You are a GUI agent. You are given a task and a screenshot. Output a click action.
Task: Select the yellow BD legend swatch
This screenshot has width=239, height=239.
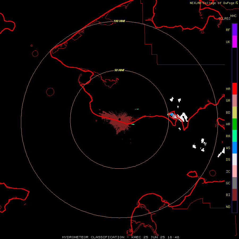(234, 113)
